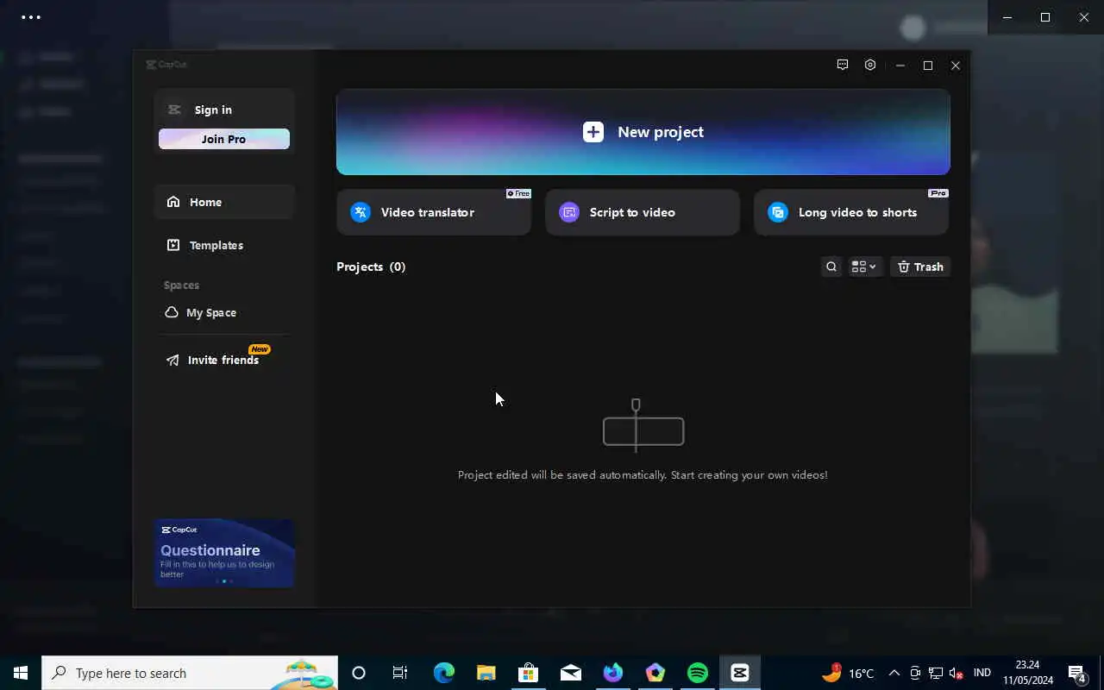
Task: Show hidden system tray icons
Action: pyautogui.click(x=894, y=673)
